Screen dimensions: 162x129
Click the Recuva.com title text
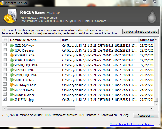(32, 12)
